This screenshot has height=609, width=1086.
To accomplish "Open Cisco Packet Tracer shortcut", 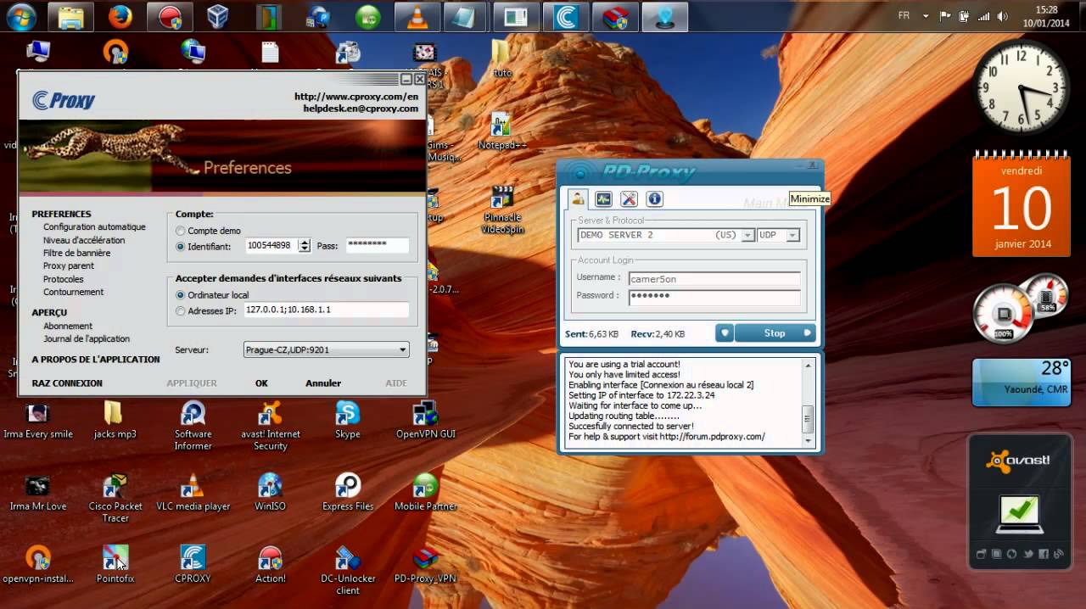I will point(115,499).
